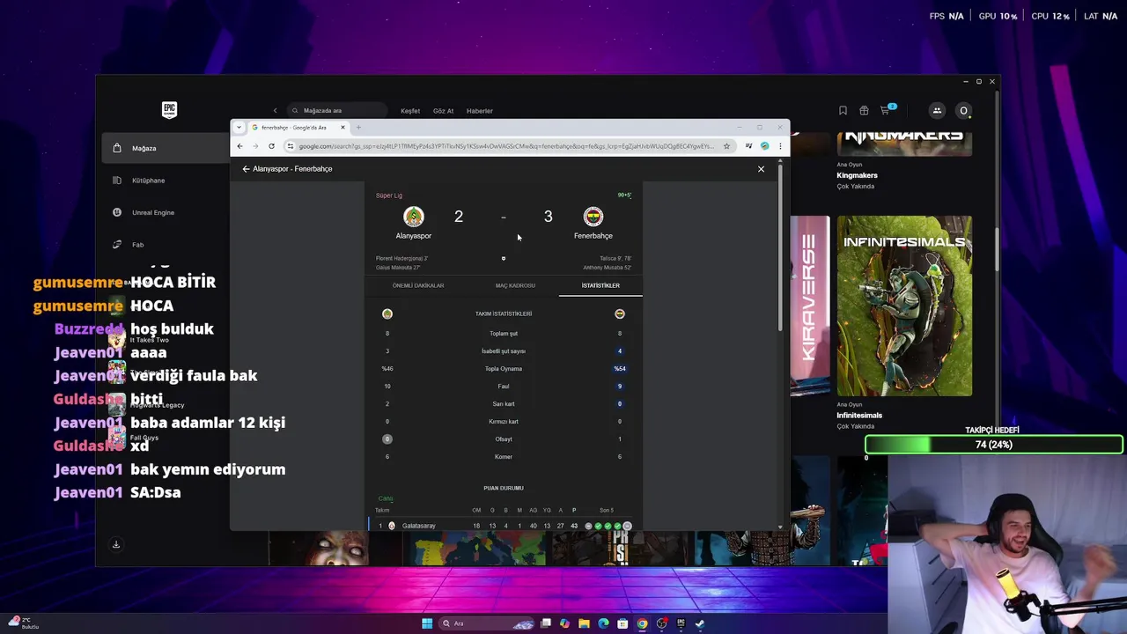Image resolution: width=1127 pixels, height=634 pixels.
Task: Open Task View from taskbar
Action: (546, 623)
